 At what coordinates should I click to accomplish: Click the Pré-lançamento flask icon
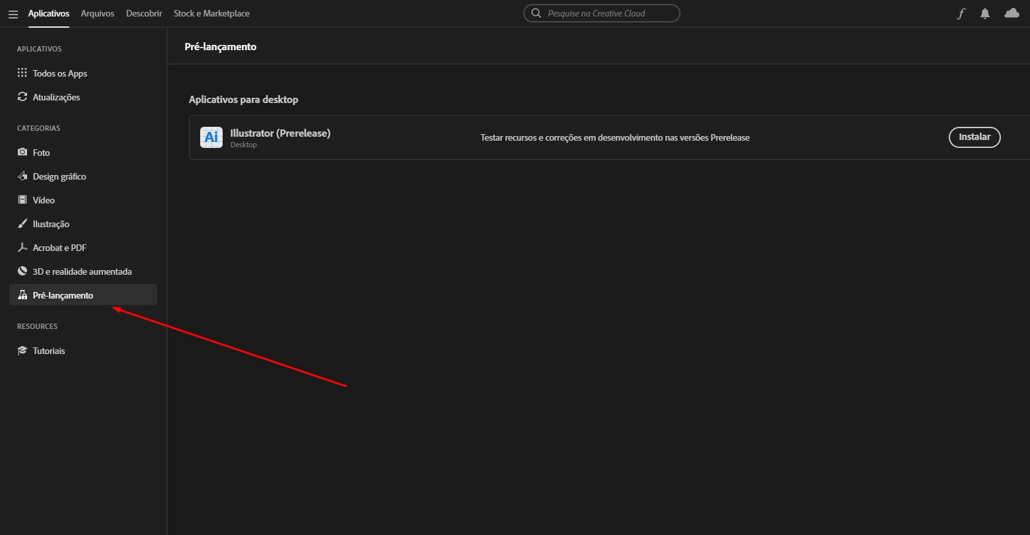pos(22,295)
